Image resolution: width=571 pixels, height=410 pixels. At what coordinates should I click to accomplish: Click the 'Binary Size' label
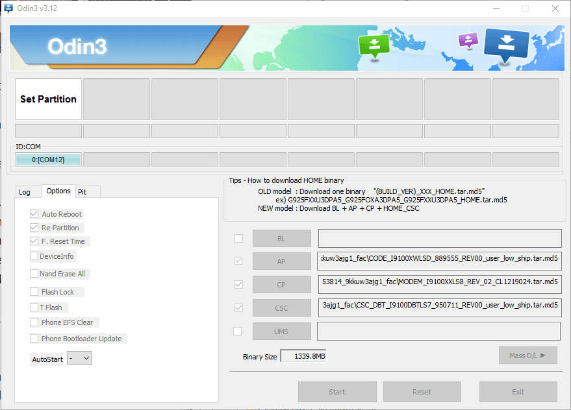[260, 357]
